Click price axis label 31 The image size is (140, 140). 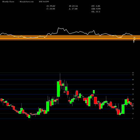(133, 94)
